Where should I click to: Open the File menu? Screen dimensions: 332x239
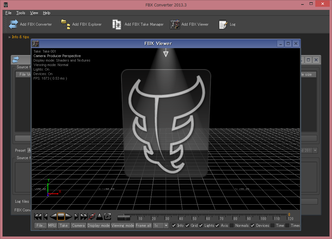8,13
